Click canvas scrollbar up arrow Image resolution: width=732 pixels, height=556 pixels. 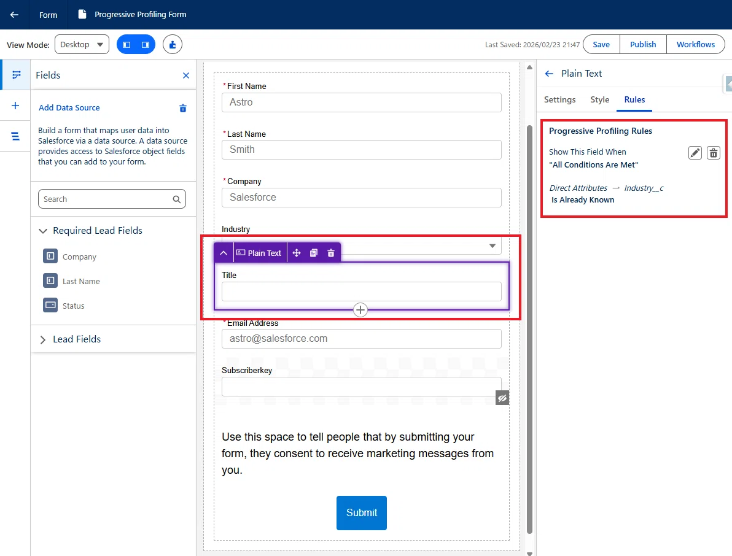tap(529, 68)
